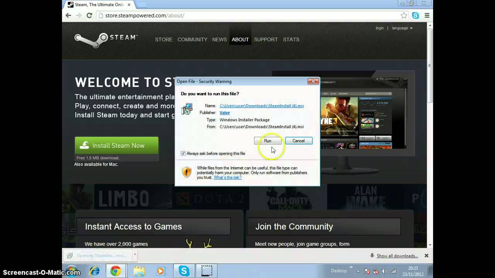Show hidden system tray icons

[359, 271]
